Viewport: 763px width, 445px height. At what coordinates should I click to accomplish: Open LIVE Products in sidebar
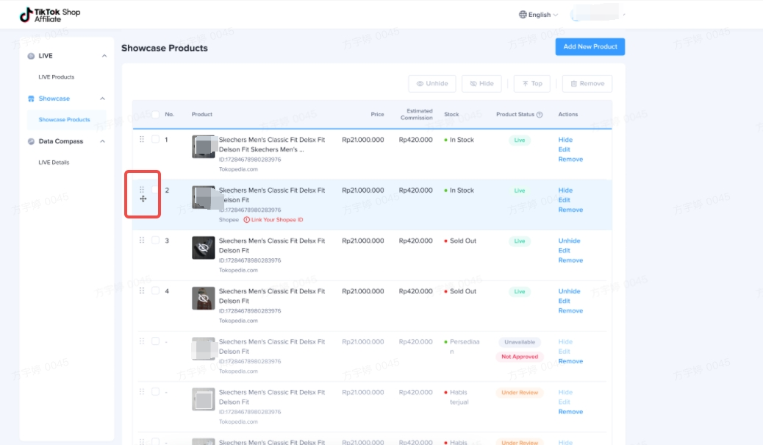pyautogui.click(x=57, y=77)
